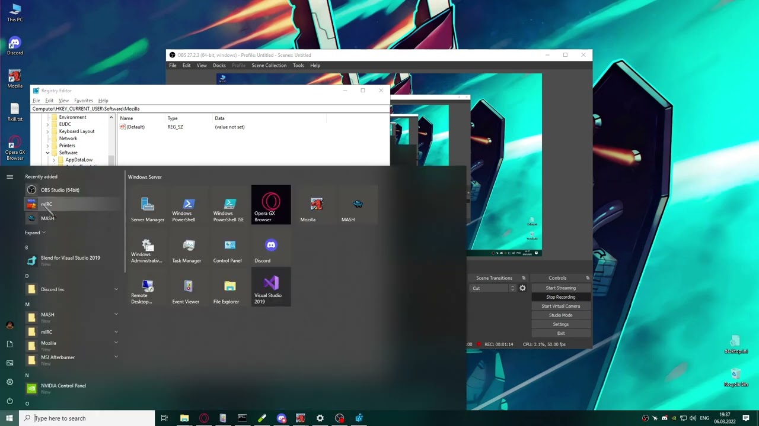Expand the AppDataLow registry key
This screenshot has width=759, height=426.
[54, 160]
